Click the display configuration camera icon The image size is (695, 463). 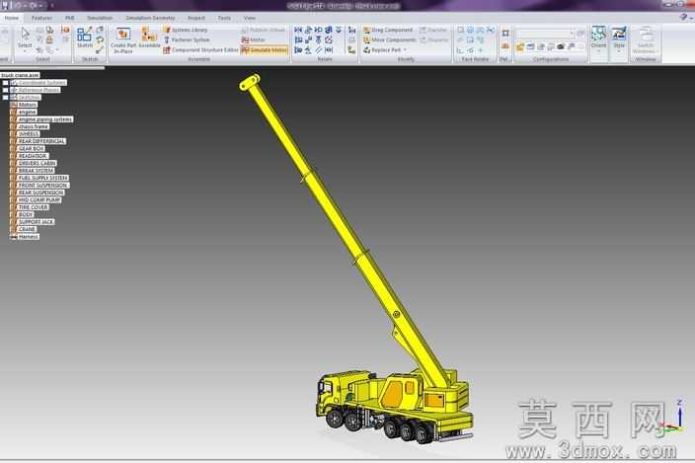click(x=561, y=46)
